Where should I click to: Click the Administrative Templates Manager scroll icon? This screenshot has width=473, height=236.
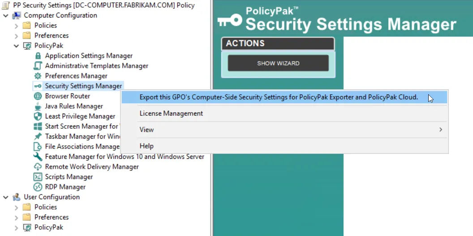(x=38, y=66)
